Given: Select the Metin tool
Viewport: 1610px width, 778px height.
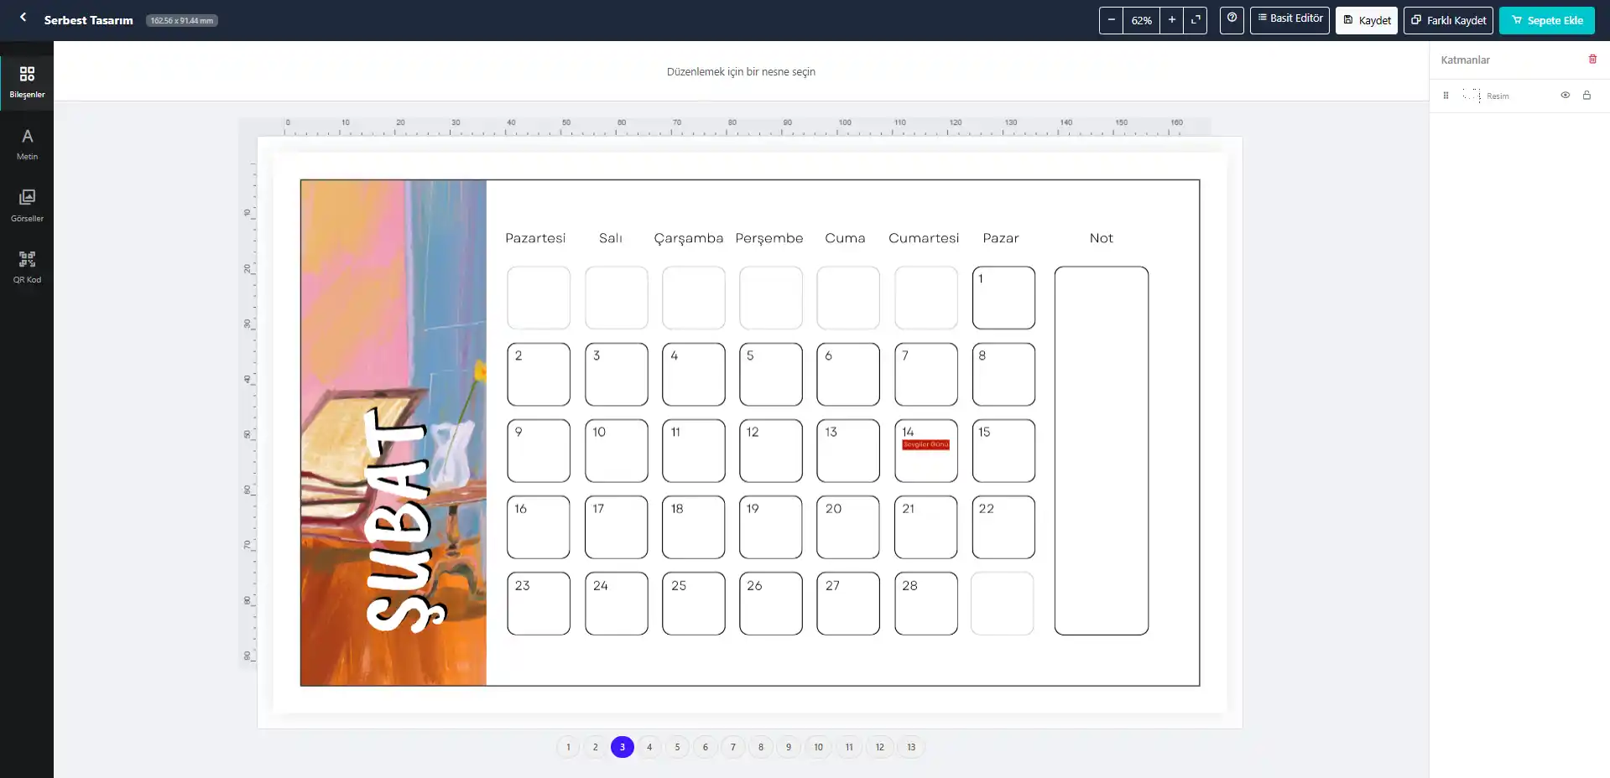Looking at the screenshot, I should 27,143.
